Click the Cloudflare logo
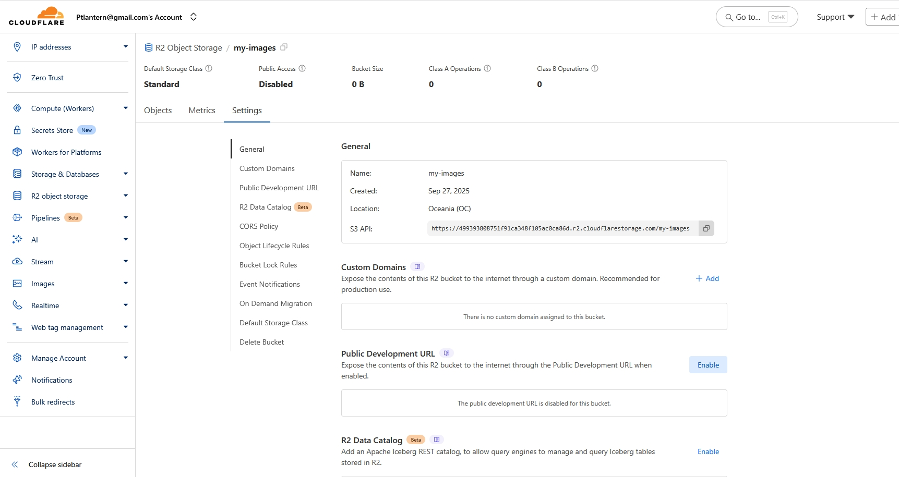Screen dimensions: 899x477 tap(37, 16)
